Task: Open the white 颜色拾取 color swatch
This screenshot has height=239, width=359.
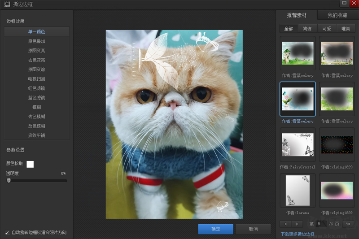Action: tap(30, 164)
